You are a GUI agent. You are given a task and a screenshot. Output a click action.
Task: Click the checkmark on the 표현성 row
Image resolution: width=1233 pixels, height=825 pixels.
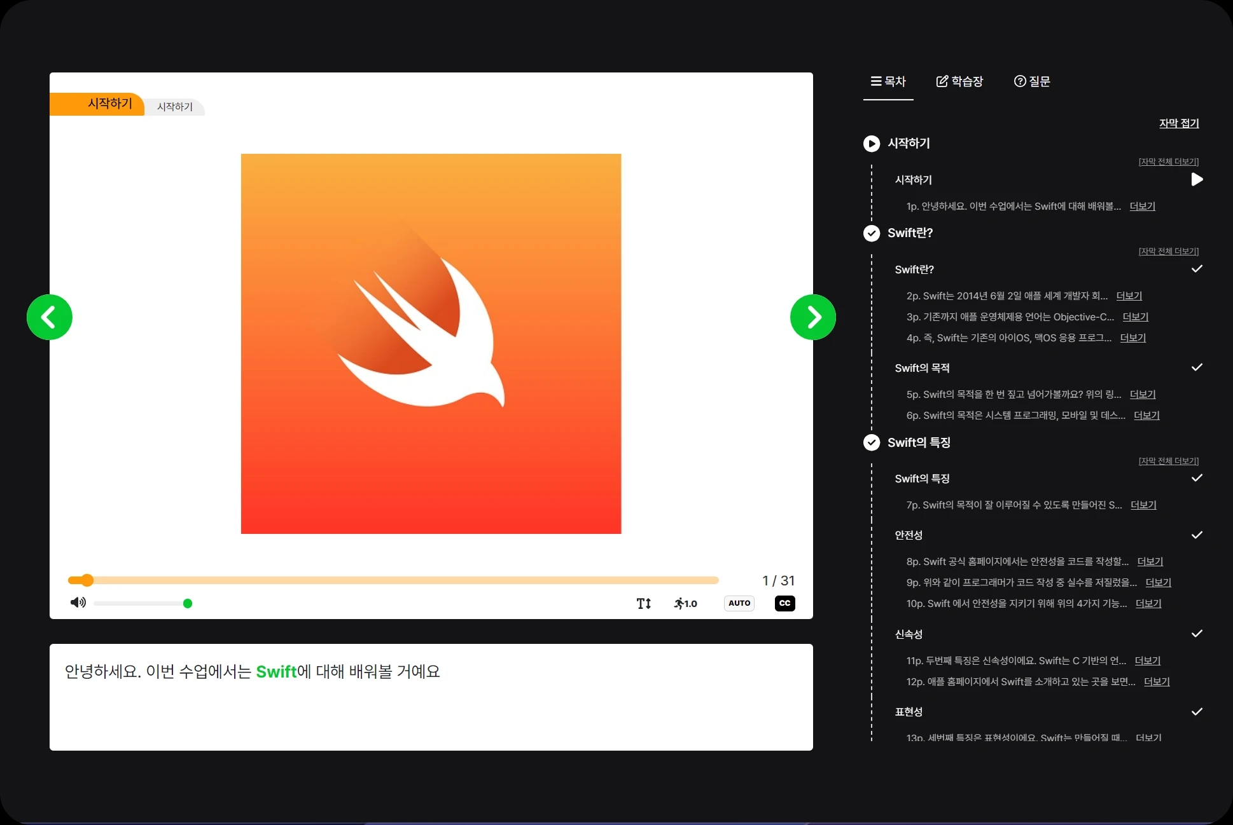tap(1197, 712)
